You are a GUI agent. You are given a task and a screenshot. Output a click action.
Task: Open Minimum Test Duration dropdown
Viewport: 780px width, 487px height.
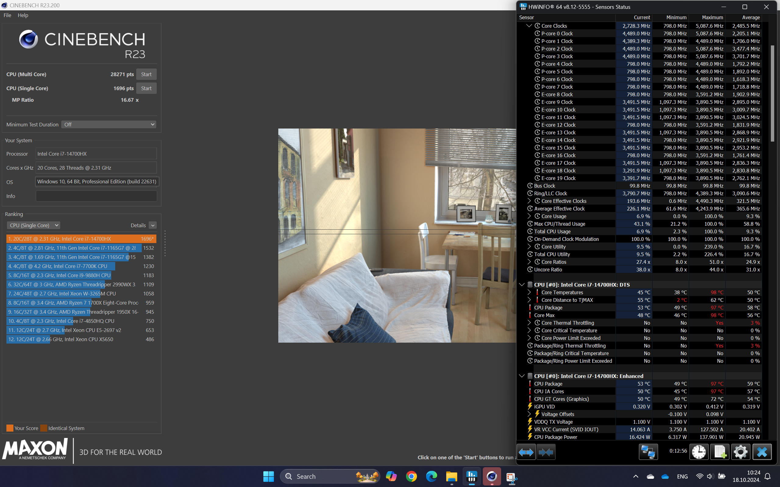coord(109,124)
